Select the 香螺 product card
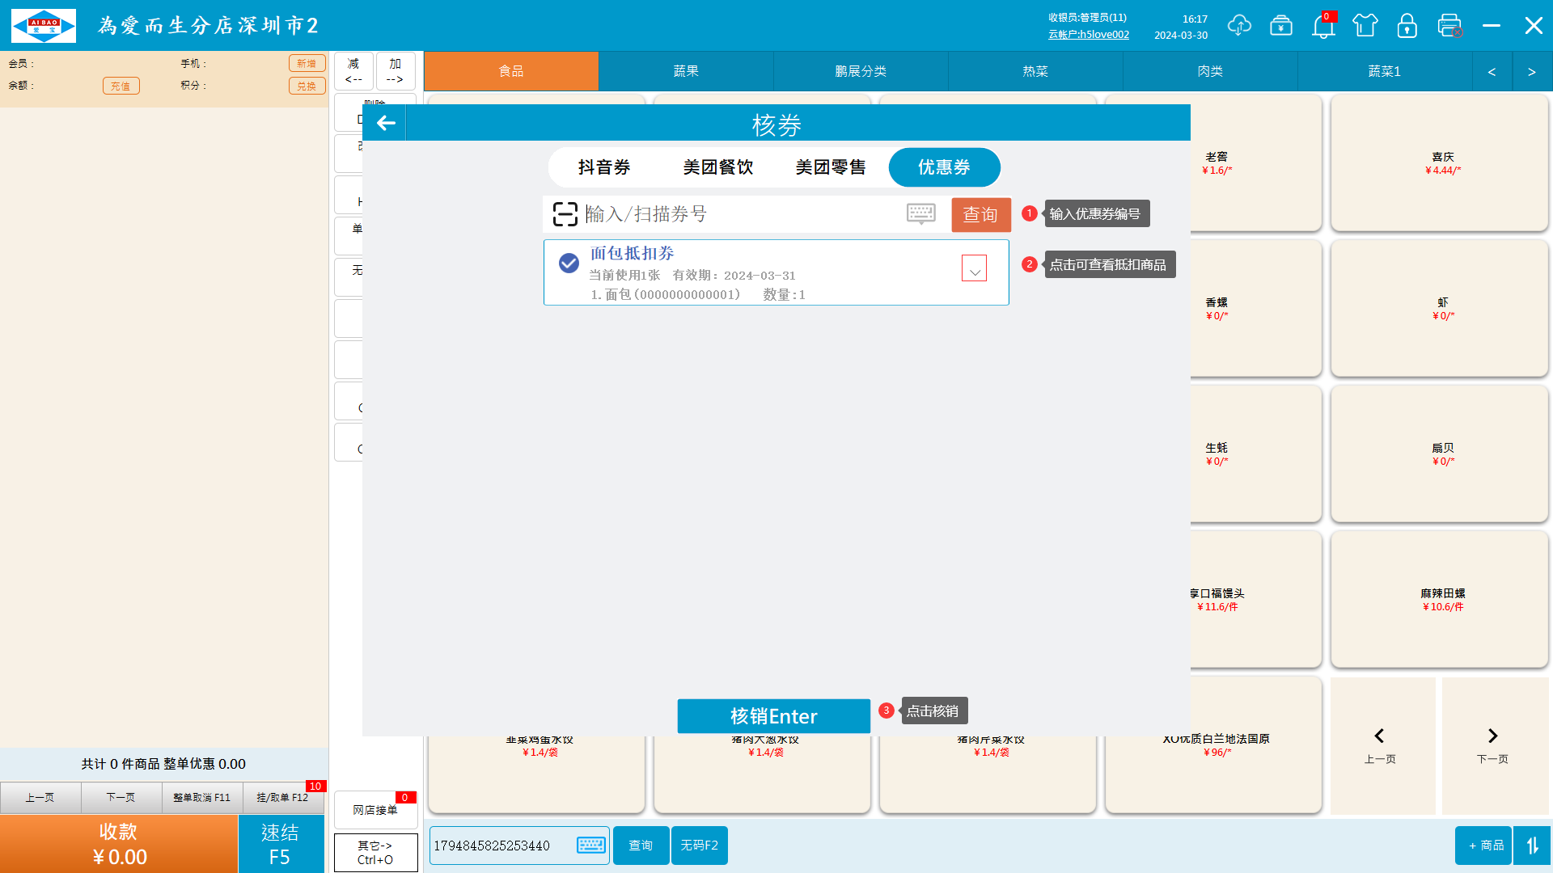Image resolution: width=1553 pixels, height=873 pixels. coord(1255,308)
